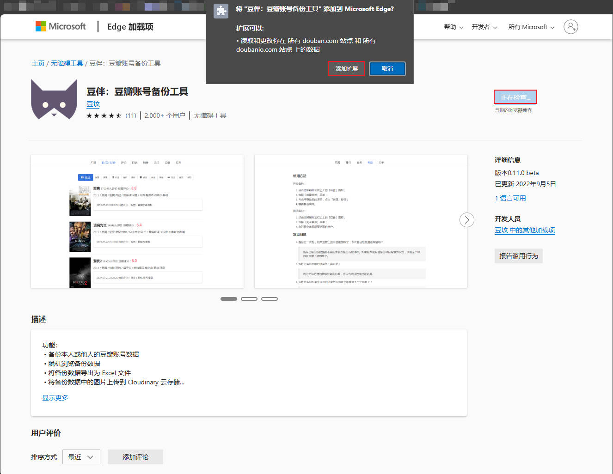The image size is (613, 474).
Task: Click 显示更多 to expand description
Action: (55, 398)
